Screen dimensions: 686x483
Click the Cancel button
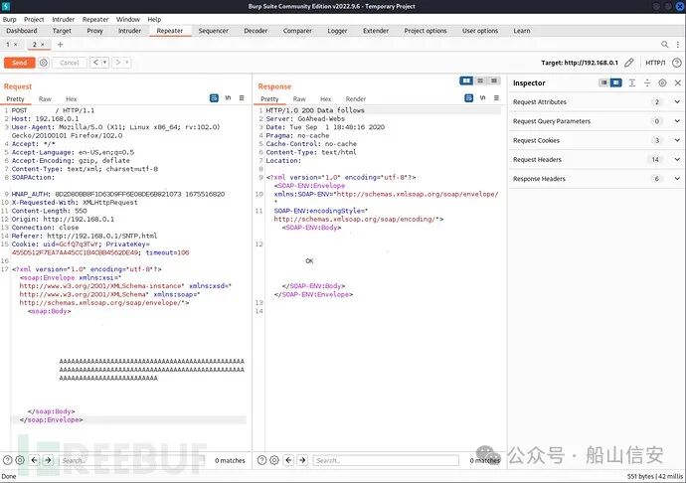[x=70, y=63]
